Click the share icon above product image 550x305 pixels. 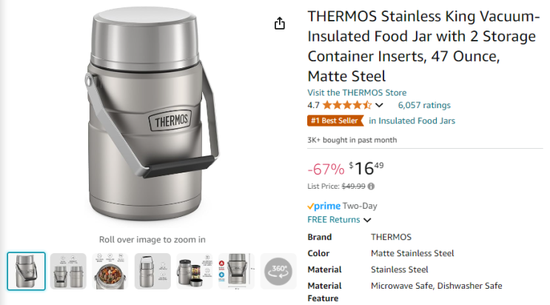pyautogui.click(x=280, y=24)
